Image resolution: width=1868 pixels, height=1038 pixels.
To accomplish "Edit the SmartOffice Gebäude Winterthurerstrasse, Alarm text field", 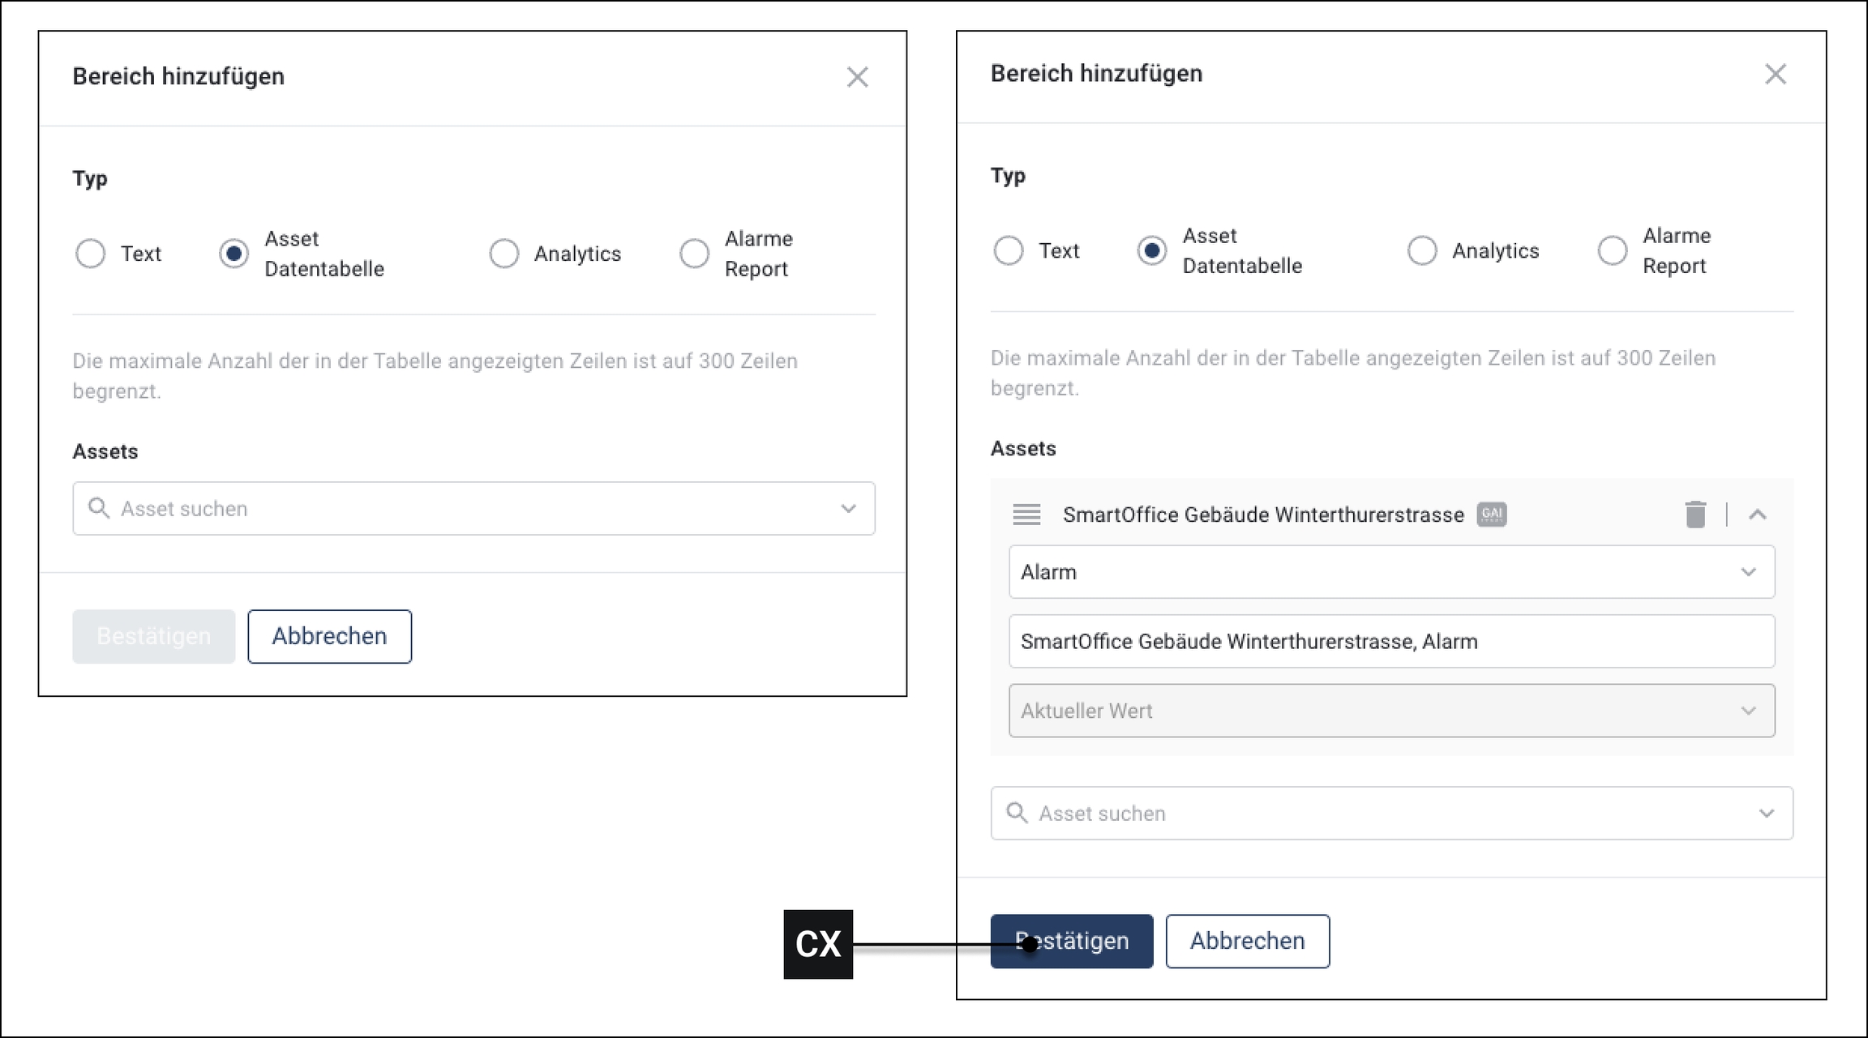I will point(1391,642).
